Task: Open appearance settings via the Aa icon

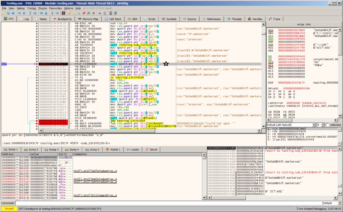Action: pyautogui.click(x=99, y=13)
